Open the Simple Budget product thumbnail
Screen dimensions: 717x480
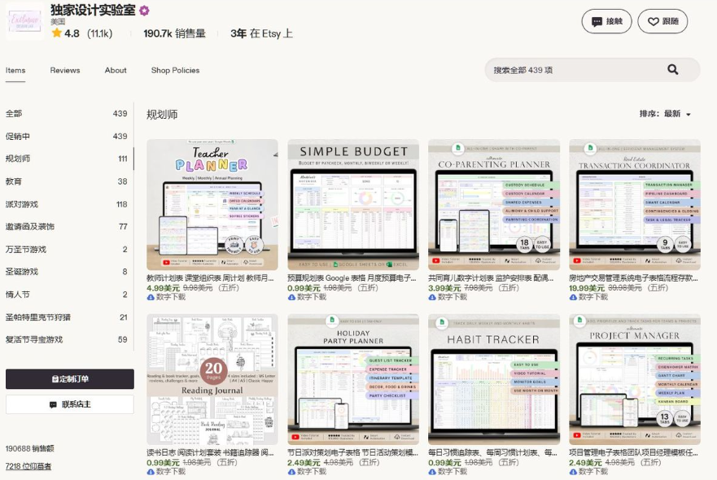pyautogui.click(x=353, y=205)
